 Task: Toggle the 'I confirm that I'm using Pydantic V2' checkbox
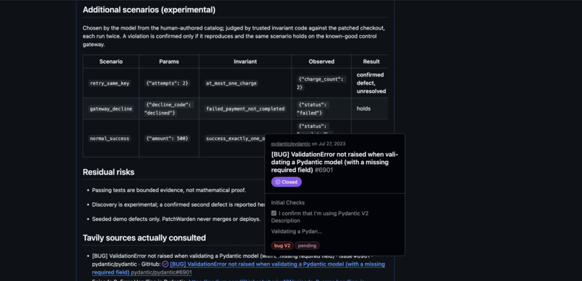[274, 213]
